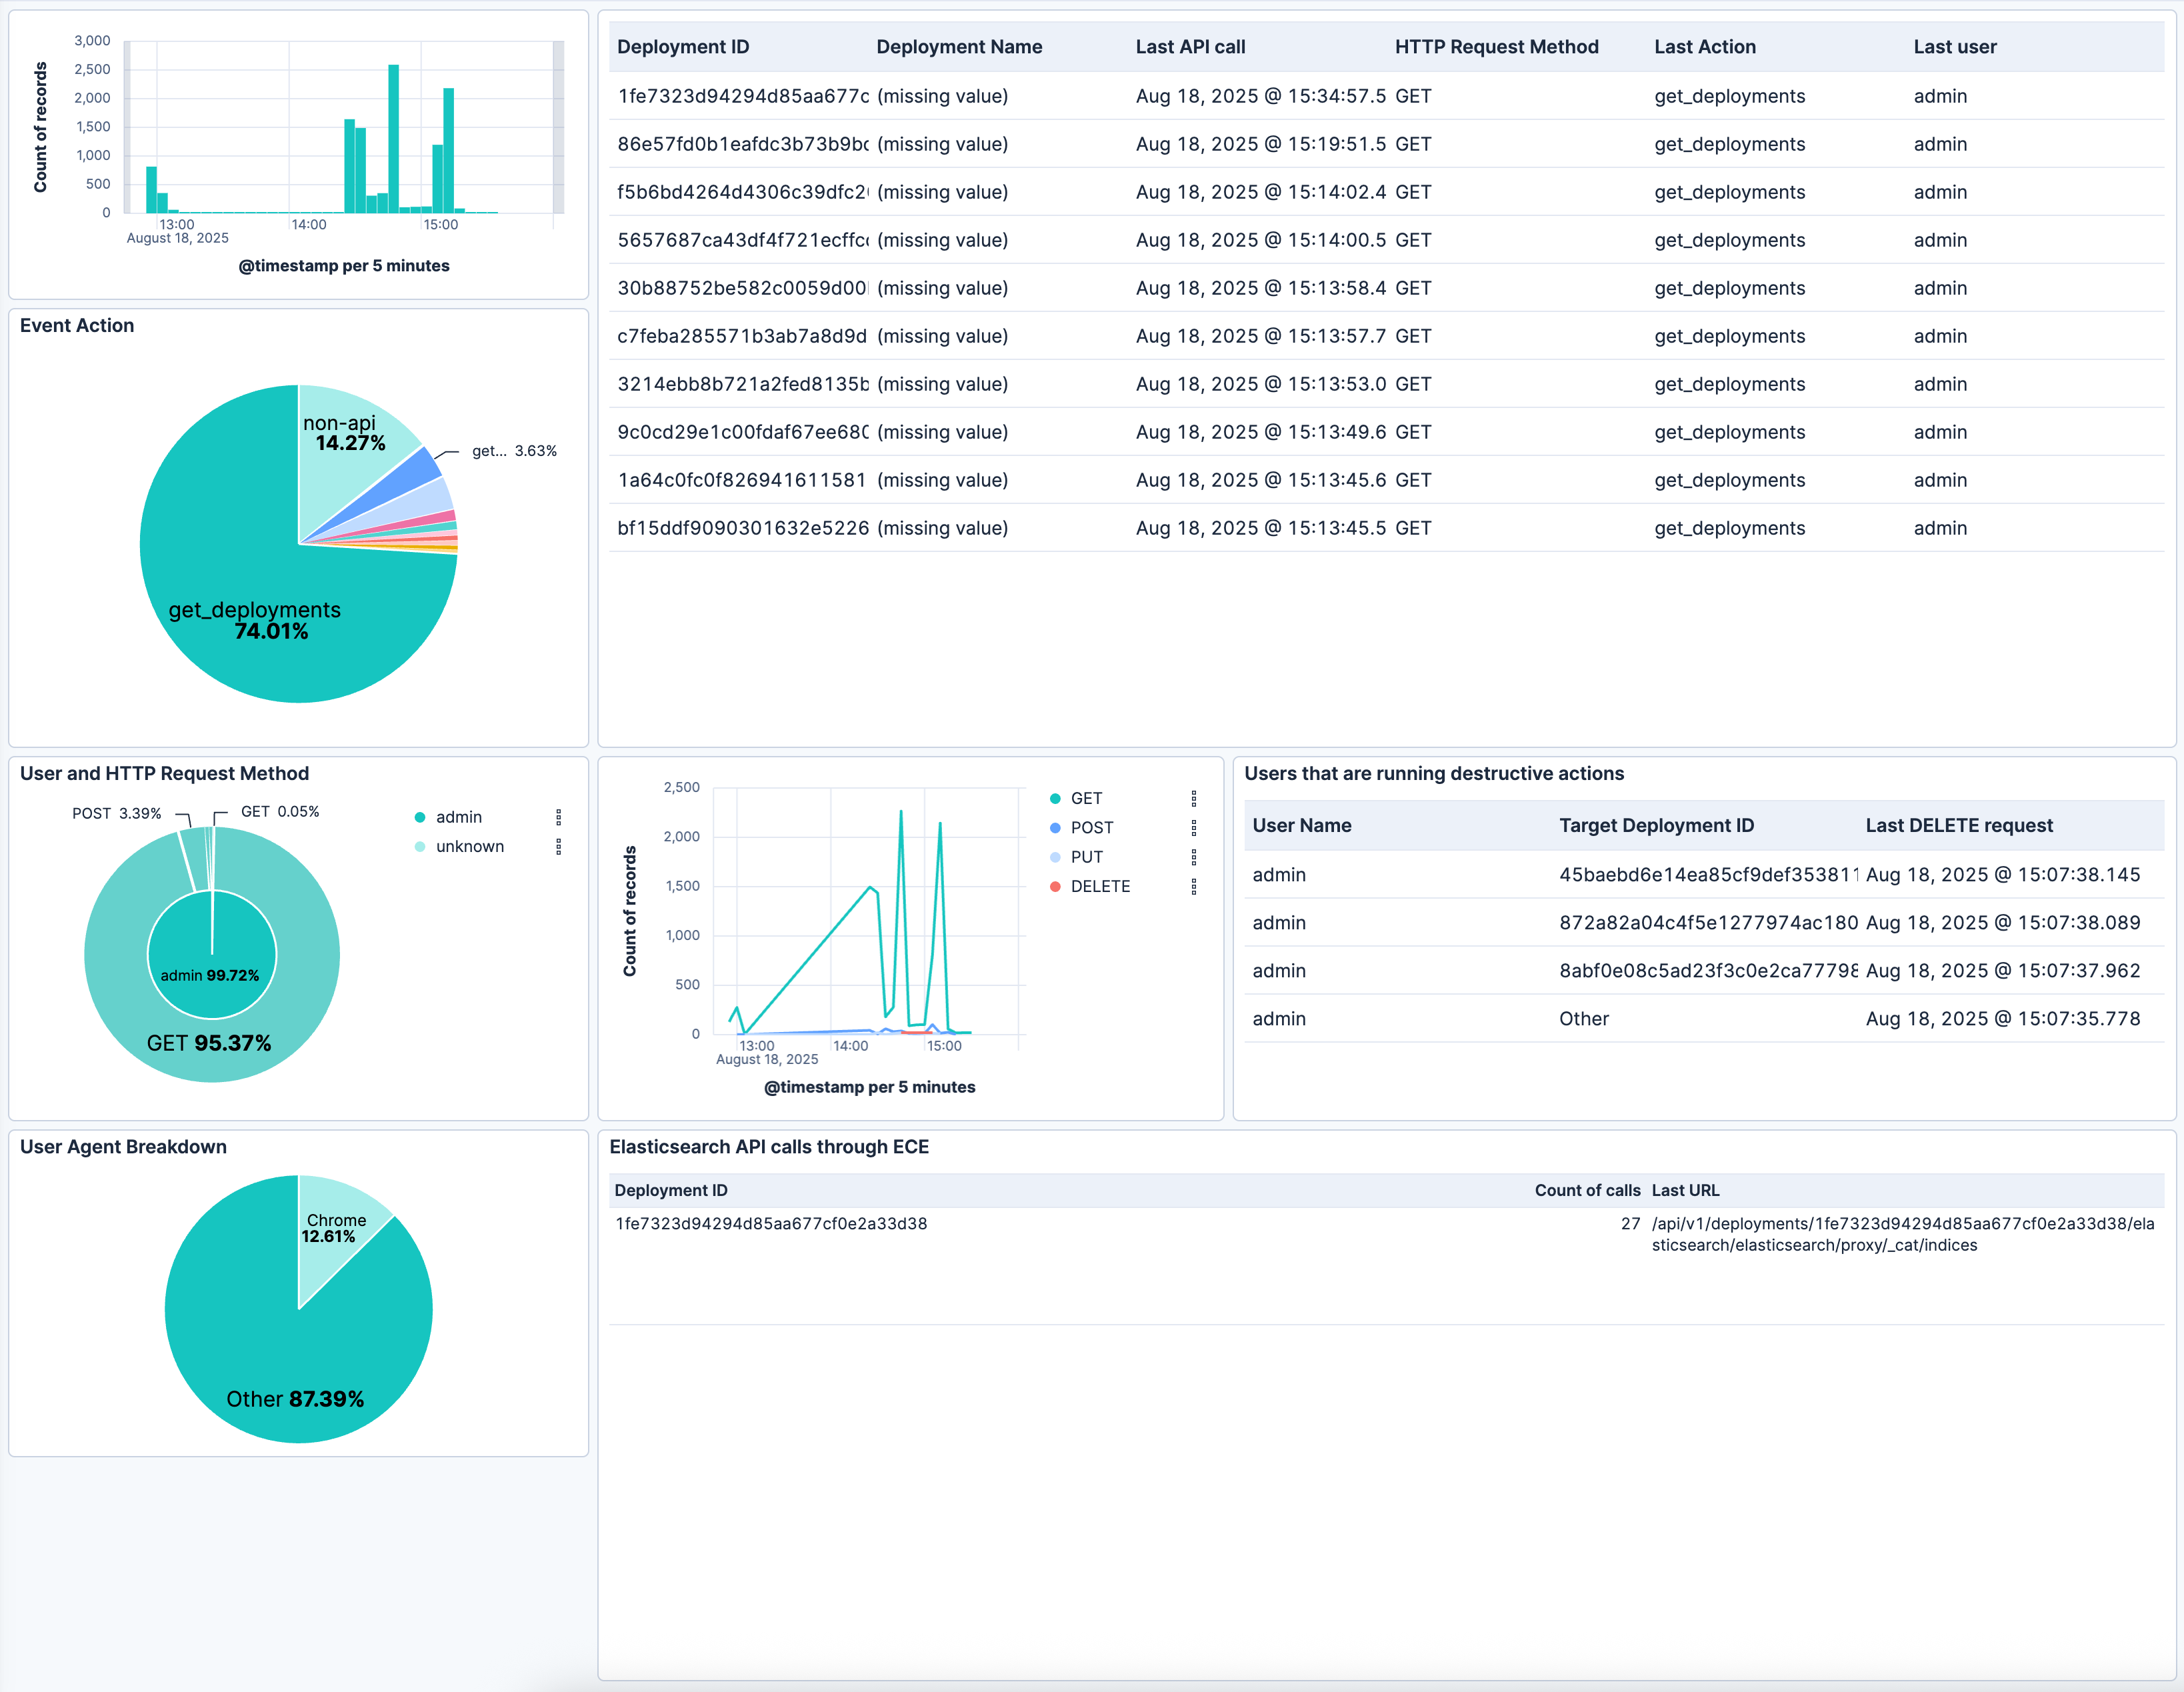Viewport: 2184px width, 1692px height.
Task: Open legend options for admin series
Action: (x=558, y=817)
